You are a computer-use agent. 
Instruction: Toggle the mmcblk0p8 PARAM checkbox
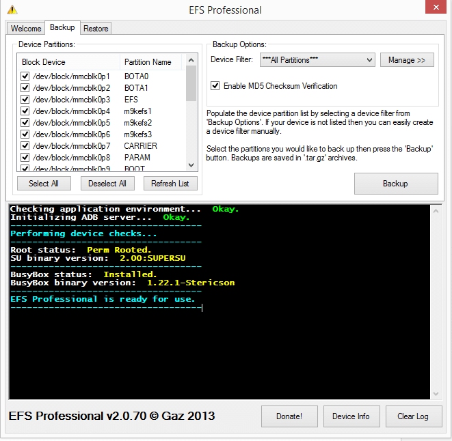[x=25, y=158]
